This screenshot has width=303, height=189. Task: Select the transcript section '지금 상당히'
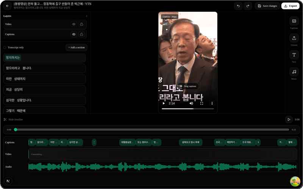pos(44,90)
